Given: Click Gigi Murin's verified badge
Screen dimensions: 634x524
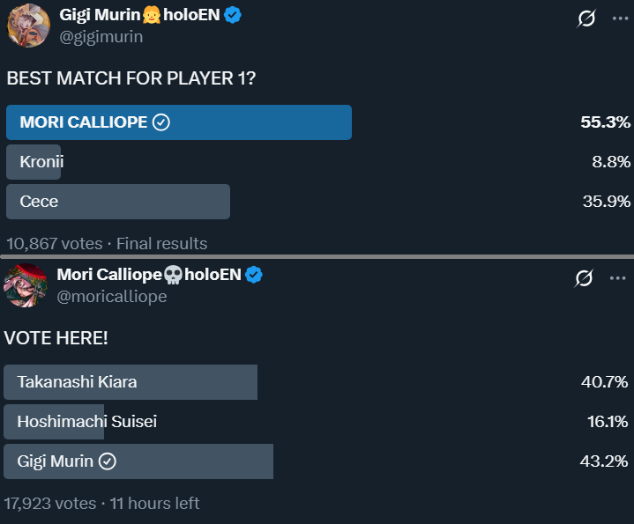Looking at the screenshot, I should click(x=233, y=14).
